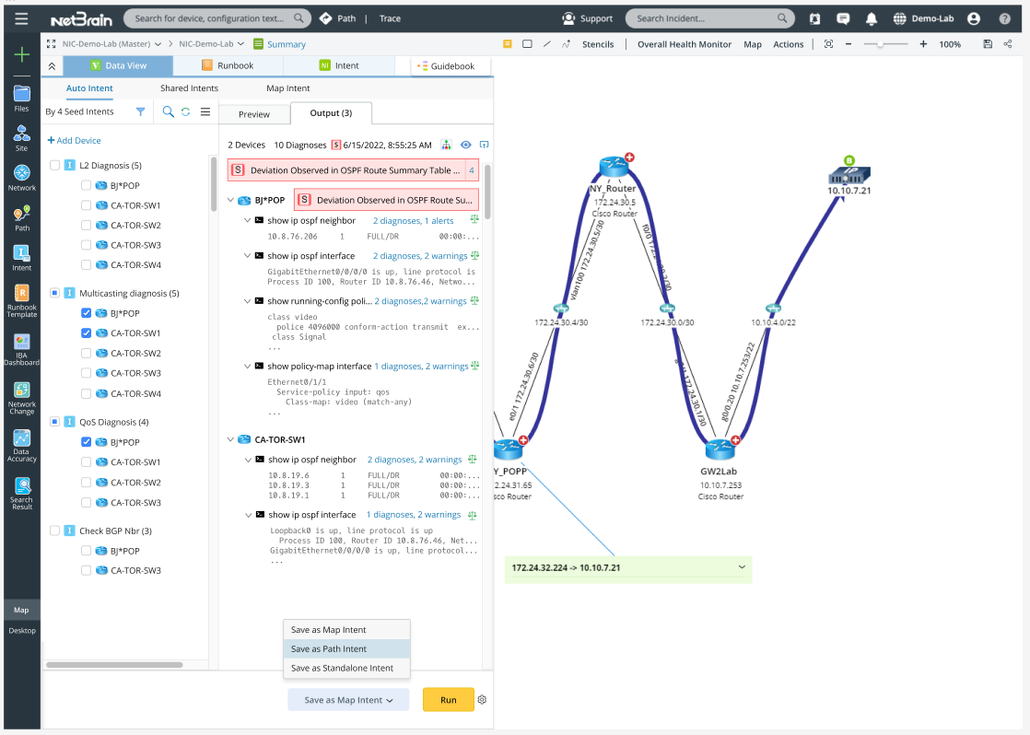Open the Path tool in the left sidebar
Image resolution: width=1030 pixels, height=735 pixels.
tap(20, 214)
